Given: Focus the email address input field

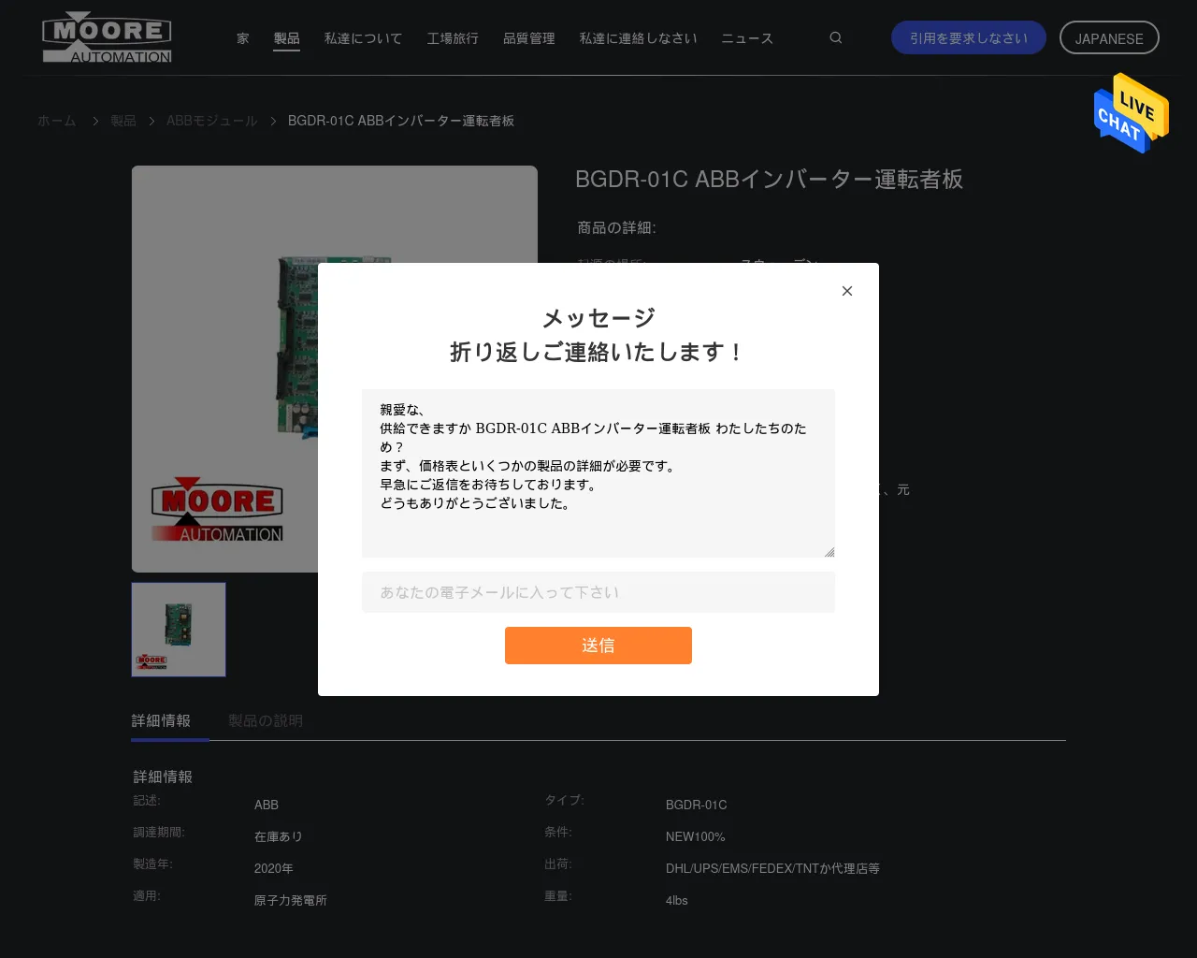Looking at the screenshot, I should pyautogui.click(x=598, y=592).
